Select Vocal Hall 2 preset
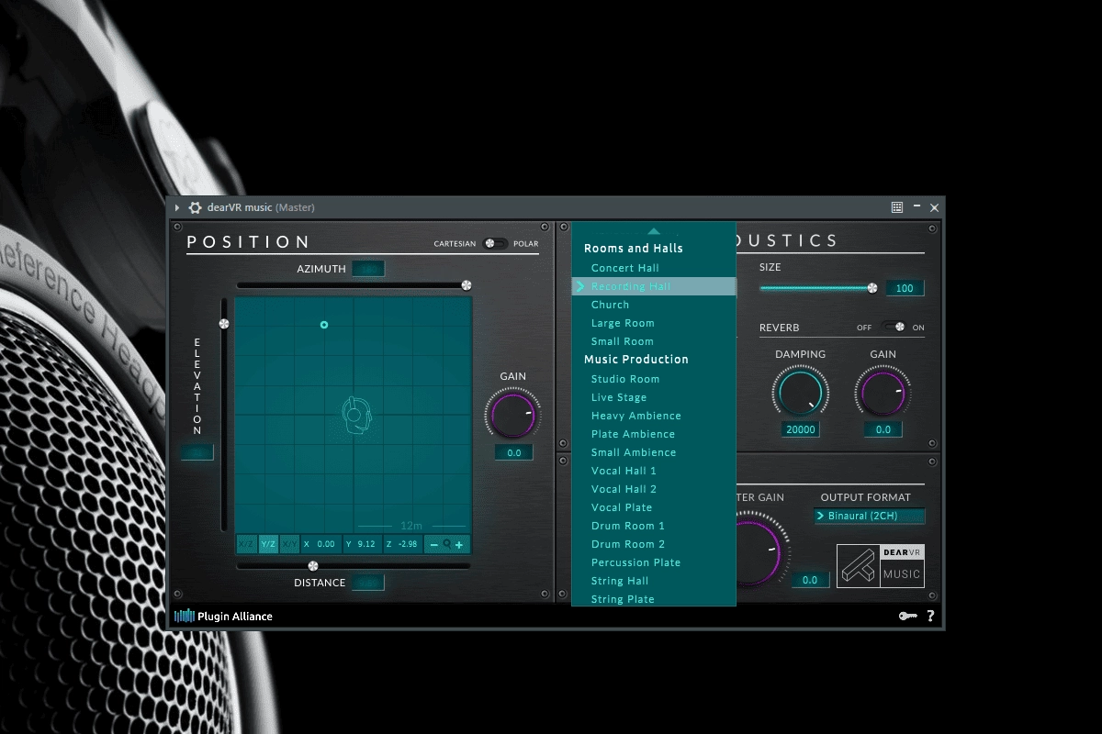Image resolution: width=1102 pixels, height=734 pixels. click(654, 489)
